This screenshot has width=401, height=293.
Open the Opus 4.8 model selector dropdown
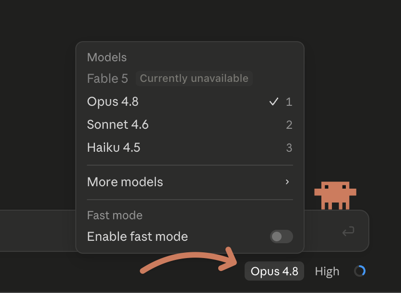274,271
